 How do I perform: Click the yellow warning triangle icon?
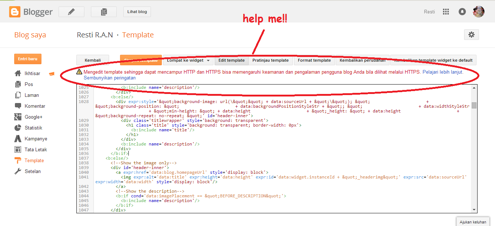pyautogui.click(x=79, y=72)
